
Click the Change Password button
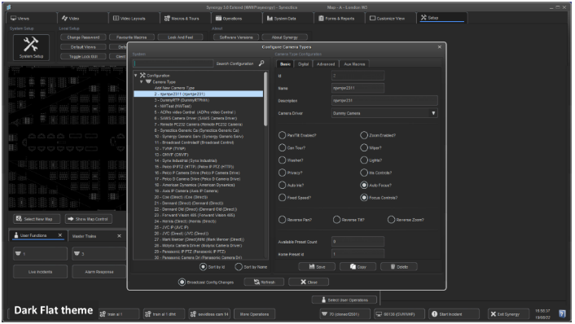coord(83,37)
